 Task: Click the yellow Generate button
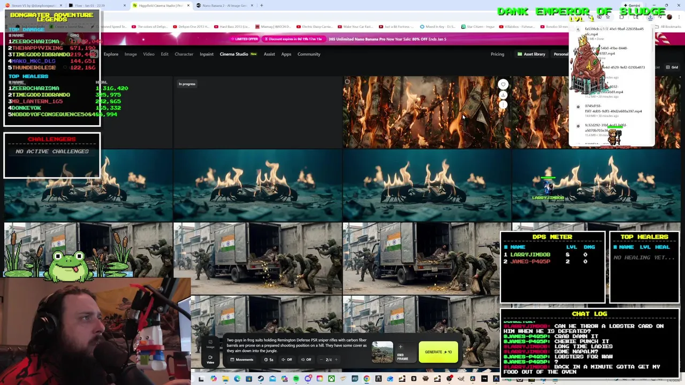coord(438,352)
